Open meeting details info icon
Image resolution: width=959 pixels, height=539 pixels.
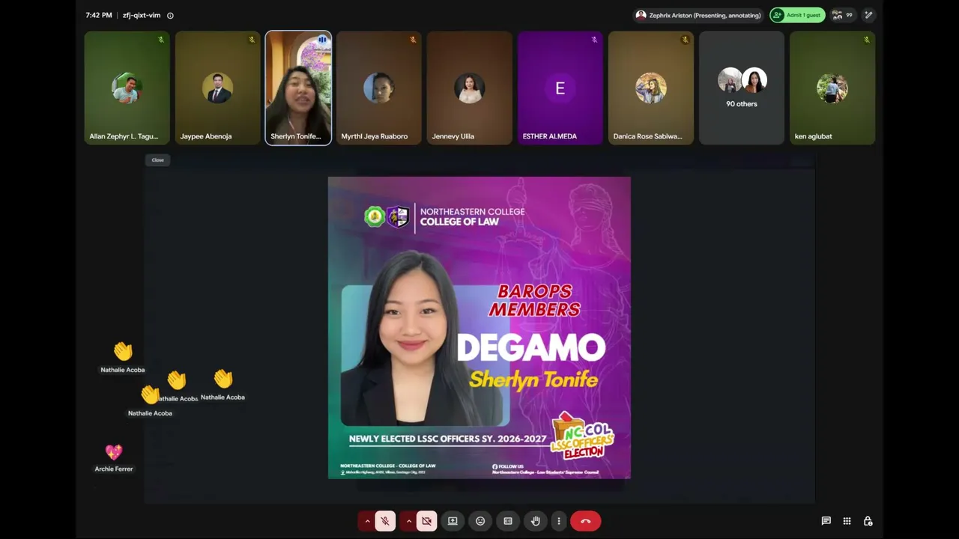point(170,15)
